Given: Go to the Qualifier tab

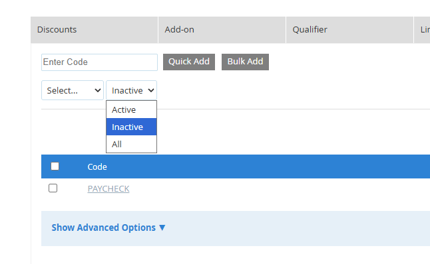Looking at the screenshot, I should pos(349,30).
